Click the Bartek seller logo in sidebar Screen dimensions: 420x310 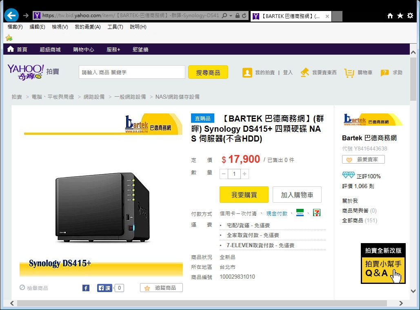(372, 120)
